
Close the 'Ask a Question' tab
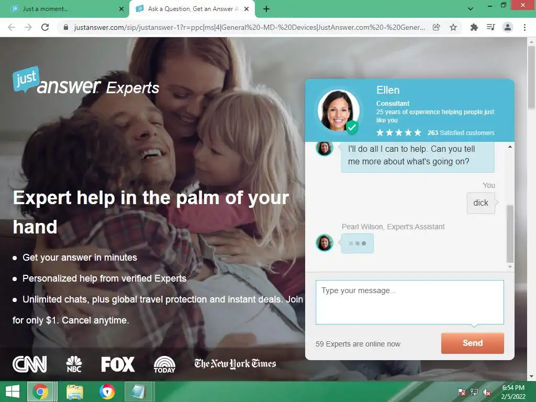247,9
